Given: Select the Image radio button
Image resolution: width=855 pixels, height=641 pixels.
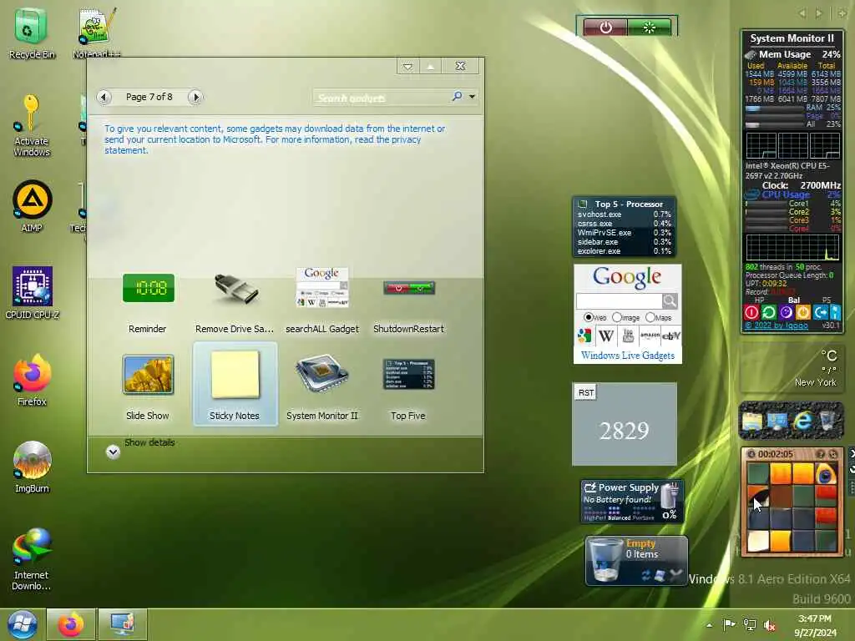Looking at the screenshot, I should click(x=617, y=317).
